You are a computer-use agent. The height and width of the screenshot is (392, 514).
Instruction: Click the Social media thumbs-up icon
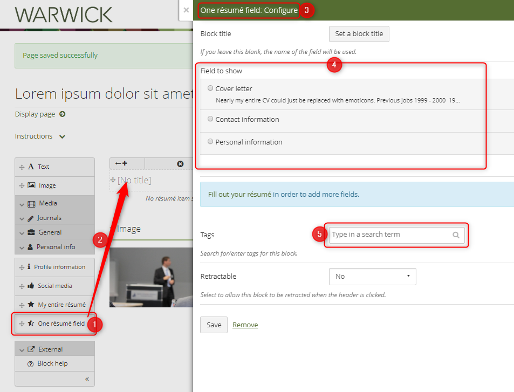coord(31,286)
